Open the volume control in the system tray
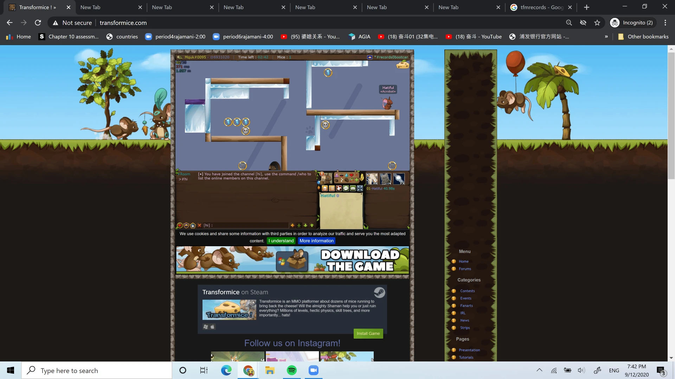 tap(581, 370)
